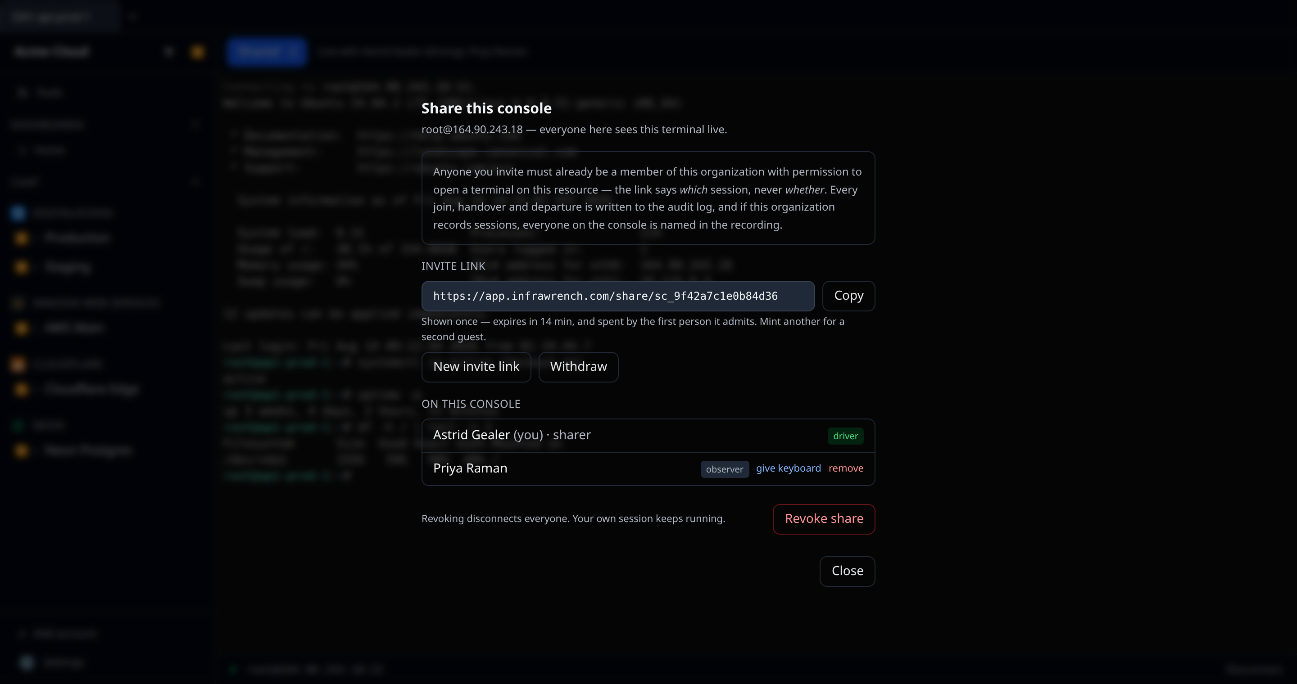Click 'Revoking disconnects everyone' notice text
This screenshot has width=1297, height=684.
(573, 518)
